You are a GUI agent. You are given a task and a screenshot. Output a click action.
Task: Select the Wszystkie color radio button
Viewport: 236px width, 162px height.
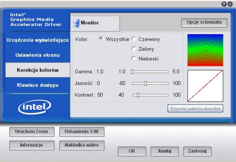coord(101,39)
